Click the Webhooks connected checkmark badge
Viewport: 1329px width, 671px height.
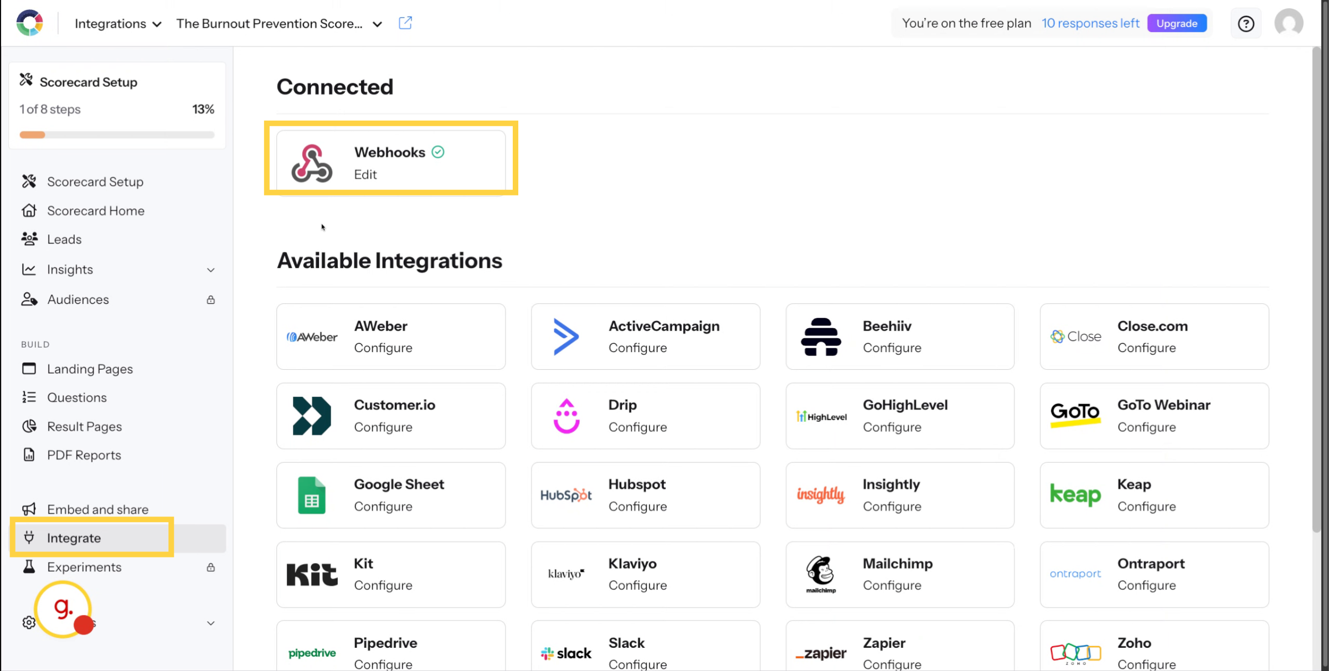[x=438, y=152]
